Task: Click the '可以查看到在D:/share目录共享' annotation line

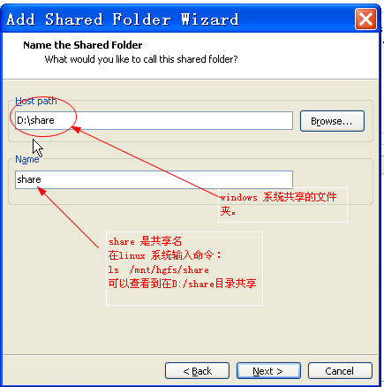Action: point(183,284)
